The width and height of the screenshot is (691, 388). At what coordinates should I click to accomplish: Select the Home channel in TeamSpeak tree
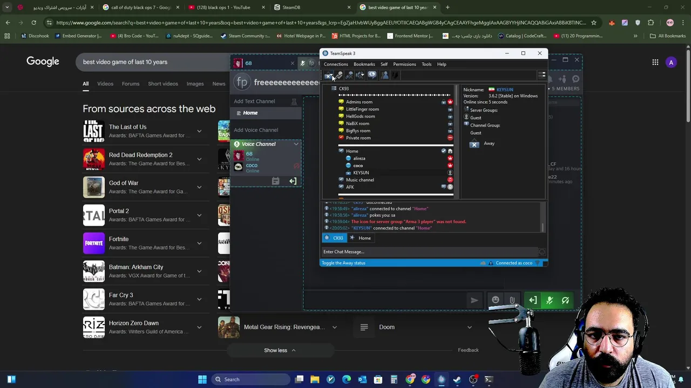352,151
